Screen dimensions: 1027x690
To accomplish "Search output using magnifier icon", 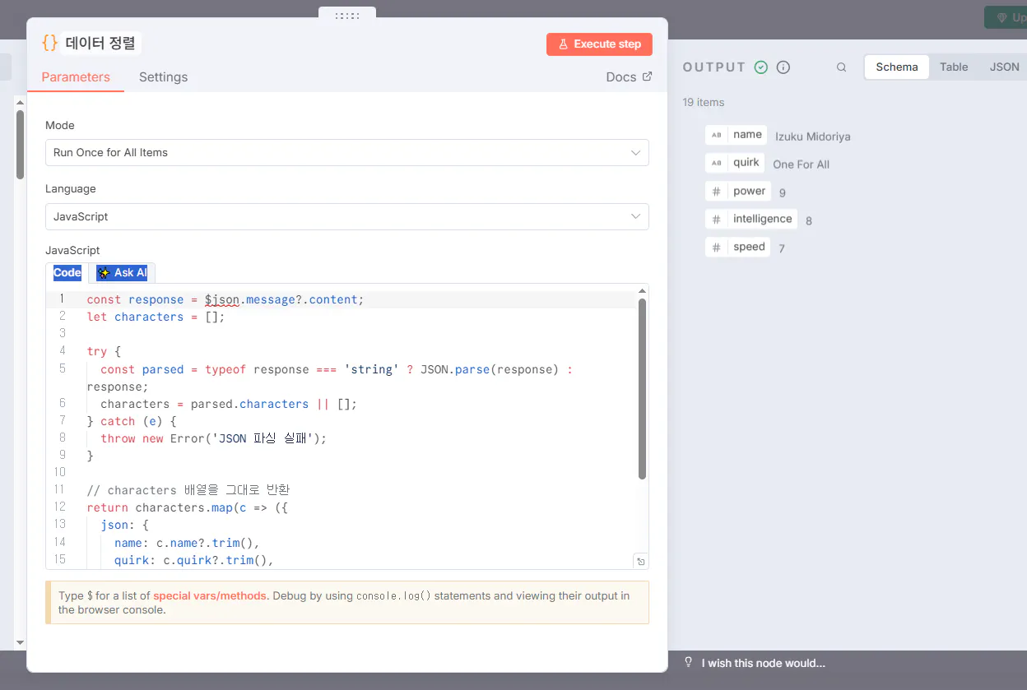I will [841, 67].
